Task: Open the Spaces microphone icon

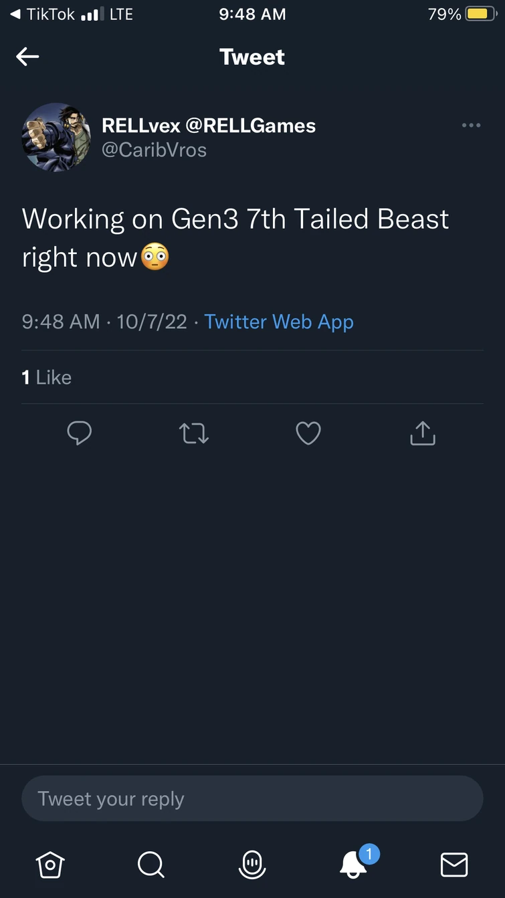Action: coord(251,863)
